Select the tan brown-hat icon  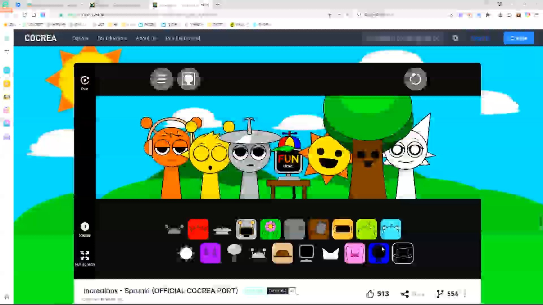[282, 253]
